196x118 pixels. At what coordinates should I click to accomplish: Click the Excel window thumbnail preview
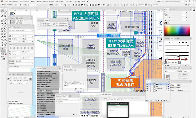[x=118, y=110]
